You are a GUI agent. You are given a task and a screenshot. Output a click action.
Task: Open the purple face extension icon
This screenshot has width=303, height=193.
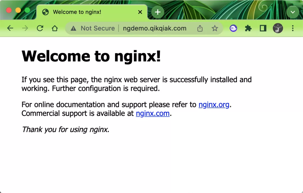pyautogui.click(x=233, y=28)
